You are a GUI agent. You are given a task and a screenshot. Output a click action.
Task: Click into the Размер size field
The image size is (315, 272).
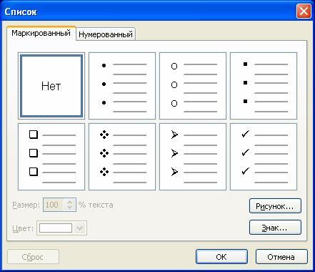(53, 205)
